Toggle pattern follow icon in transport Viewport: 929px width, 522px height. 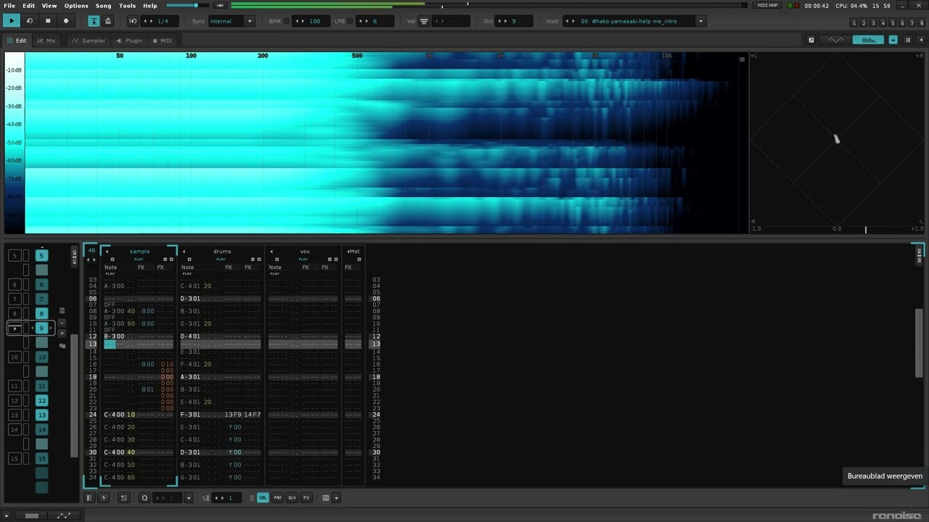tap(94, 21)
